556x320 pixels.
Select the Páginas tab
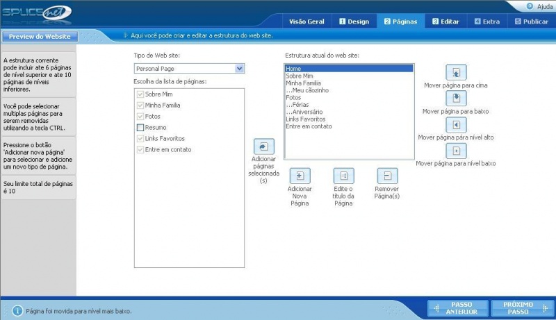tap(401, 22)
